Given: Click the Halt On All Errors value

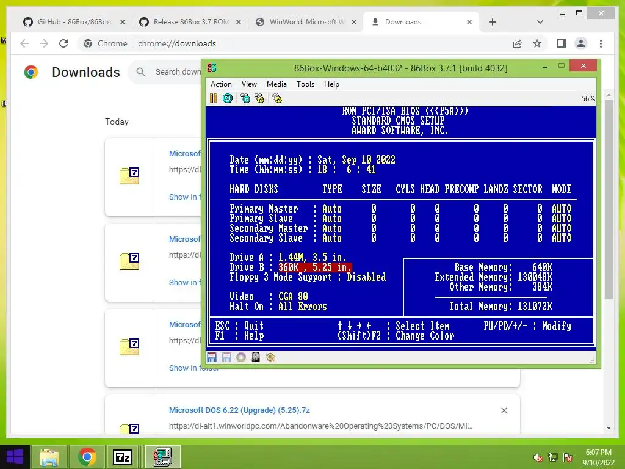Looking at the screenshot, I should [303, 307].
